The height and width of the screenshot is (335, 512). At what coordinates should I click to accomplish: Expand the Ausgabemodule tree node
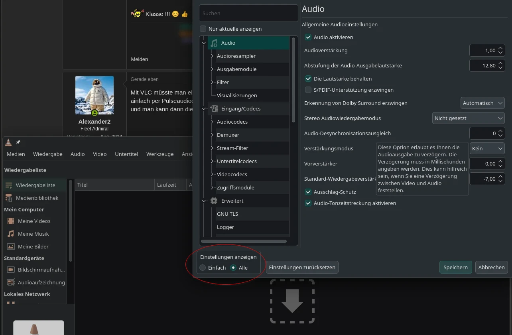(x=213, y=69)
